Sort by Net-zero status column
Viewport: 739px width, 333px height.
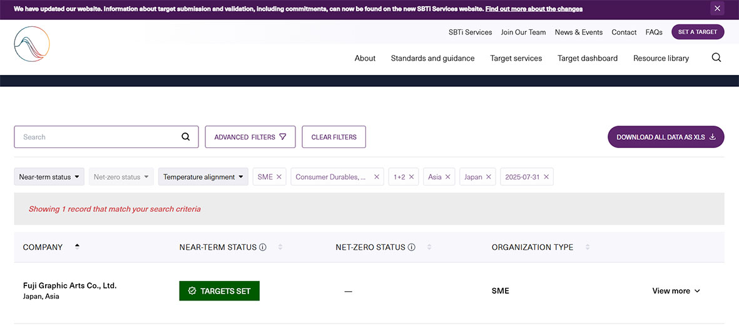click(x=429, y=247)
